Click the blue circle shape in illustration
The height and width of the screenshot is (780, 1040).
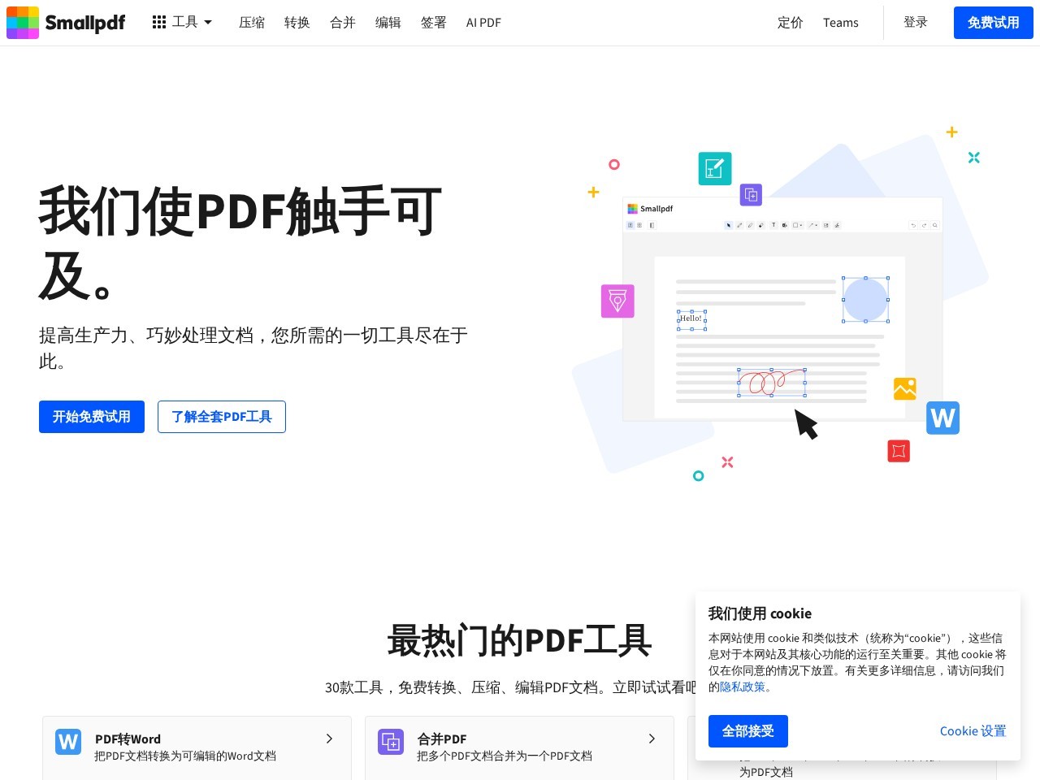[865, 299]
